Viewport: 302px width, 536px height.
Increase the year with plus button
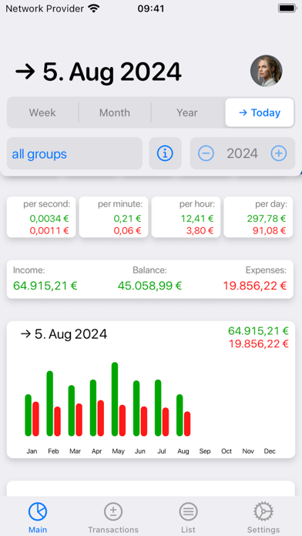pyautogui.click(x=279, y=153)
